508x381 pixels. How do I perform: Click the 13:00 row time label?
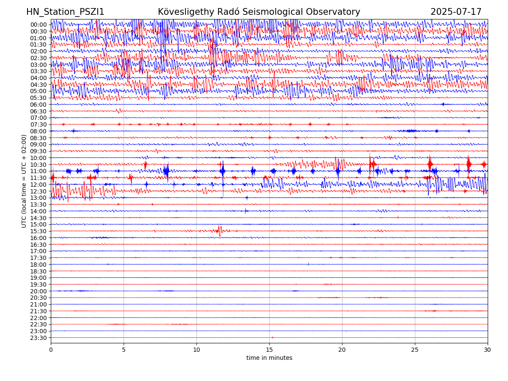click(39, 198)
